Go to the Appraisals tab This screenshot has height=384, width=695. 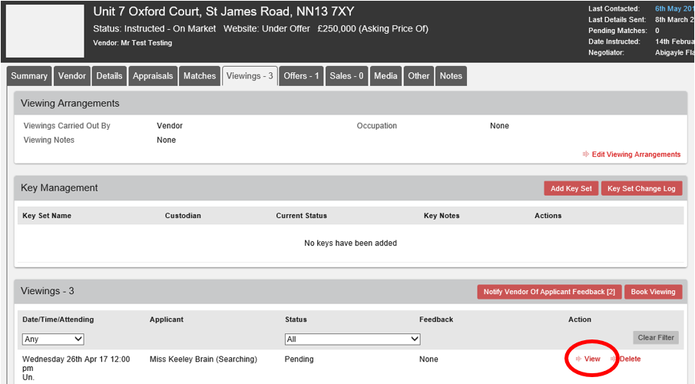tap(153, 76)
